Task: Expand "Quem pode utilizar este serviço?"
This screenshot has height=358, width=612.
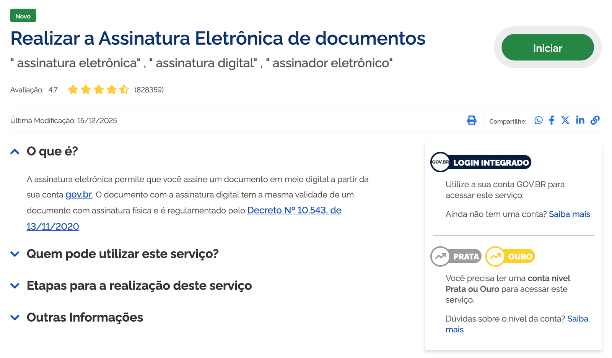Action: point(114,254)
